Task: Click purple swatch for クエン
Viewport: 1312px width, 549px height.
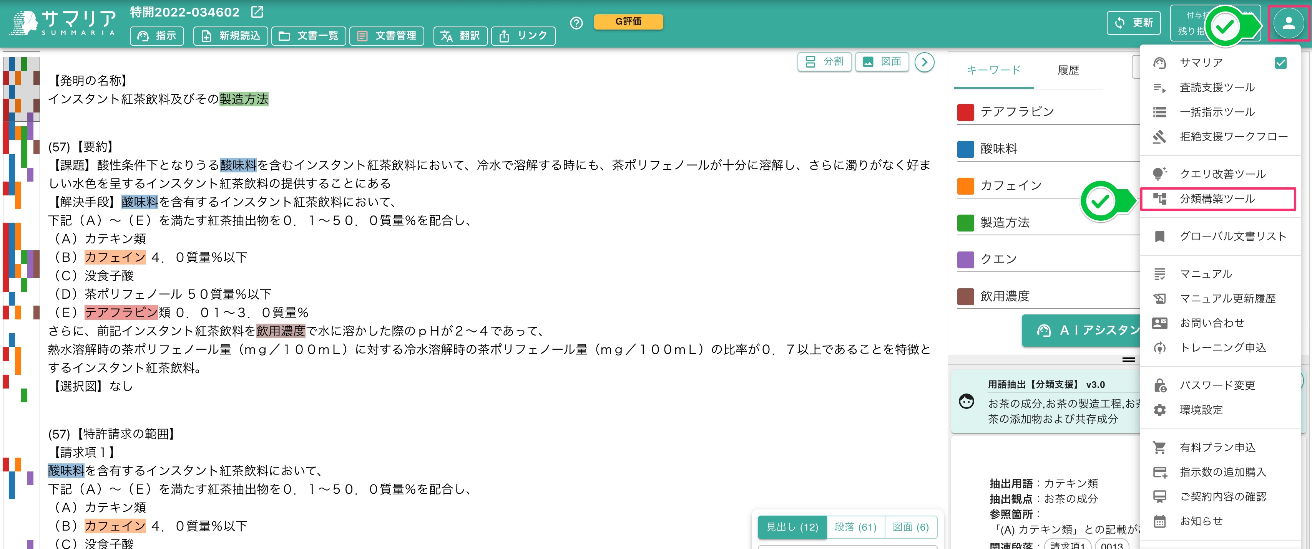Action: [966, 260]
